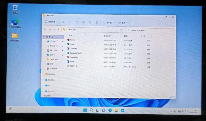Expand the cloud OneDrive tree node
Screen dimensions: 206x121
(x=43, y=80)
